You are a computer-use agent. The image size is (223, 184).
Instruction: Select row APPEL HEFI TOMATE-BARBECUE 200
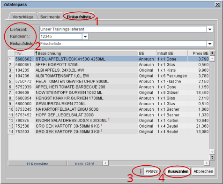point(109,87)
